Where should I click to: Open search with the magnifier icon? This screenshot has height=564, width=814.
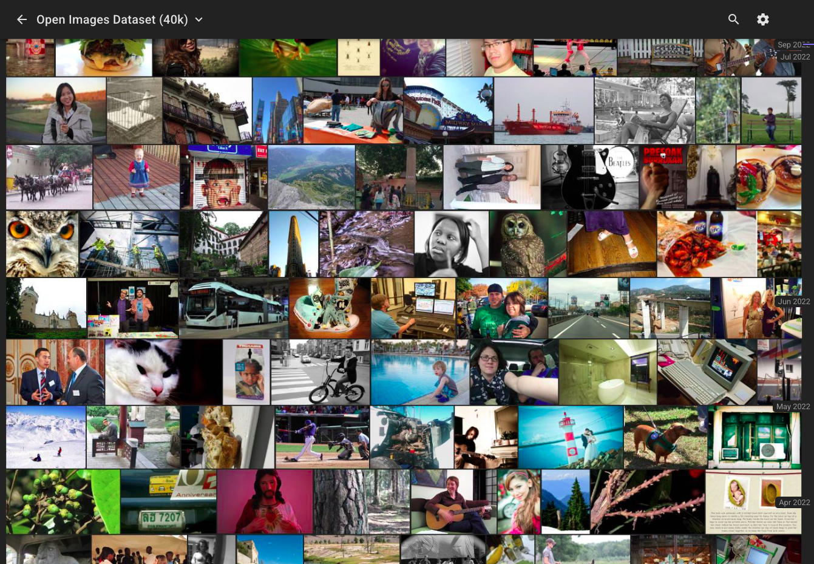click(733, 19)
